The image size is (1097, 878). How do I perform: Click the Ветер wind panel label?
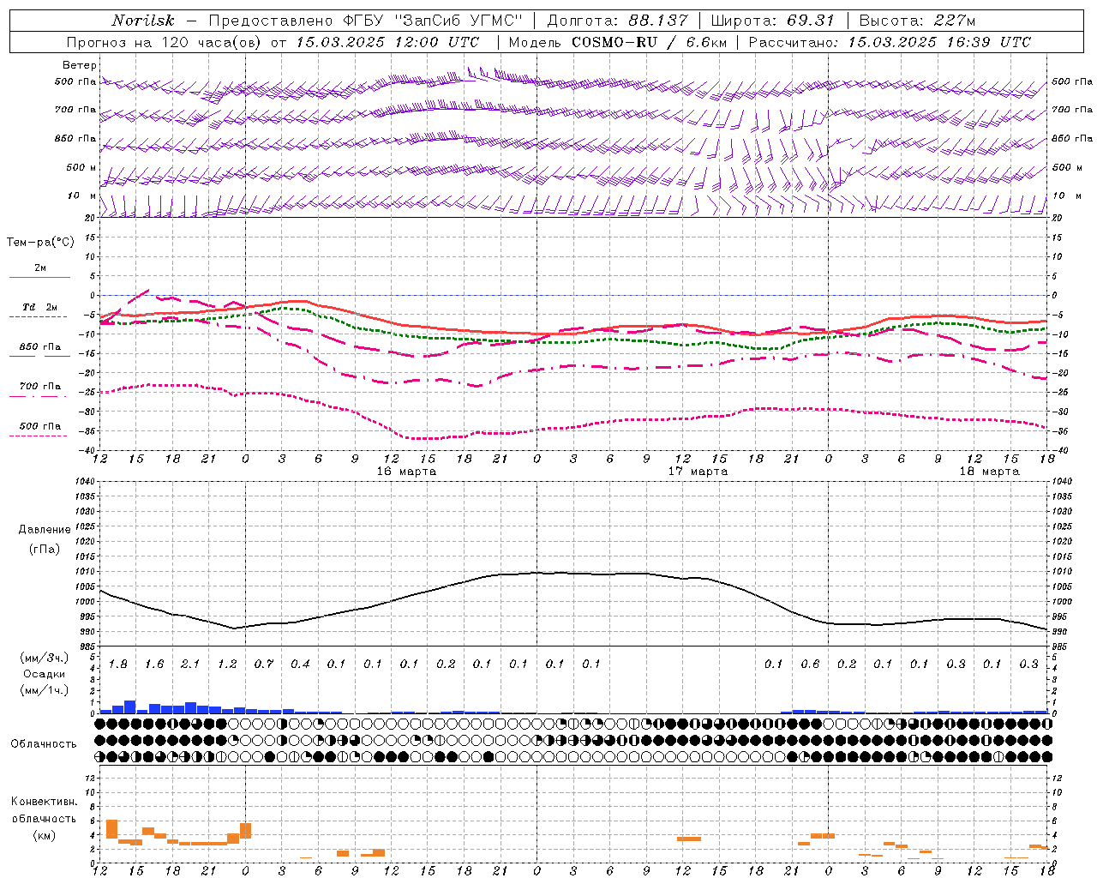click(x=80, y=65)
